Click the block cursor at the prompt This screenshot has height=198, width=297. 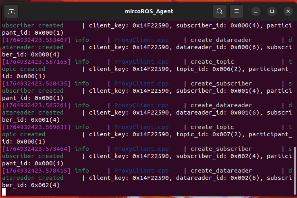4,192
